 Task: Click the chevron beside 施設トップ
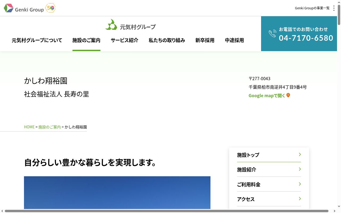click(x=300, y=155)
